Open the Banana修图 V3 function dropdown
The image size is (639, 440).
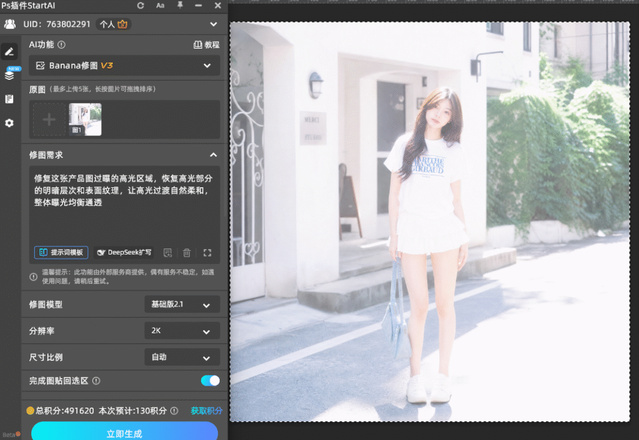pyautogui.click(x=124, y=66)
